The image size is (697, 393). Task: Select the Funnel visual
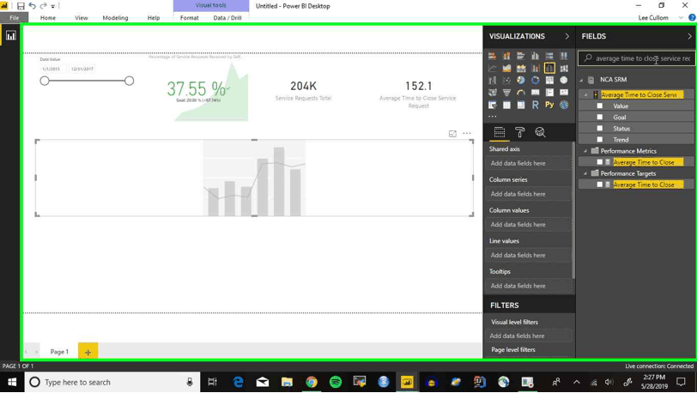506,93
